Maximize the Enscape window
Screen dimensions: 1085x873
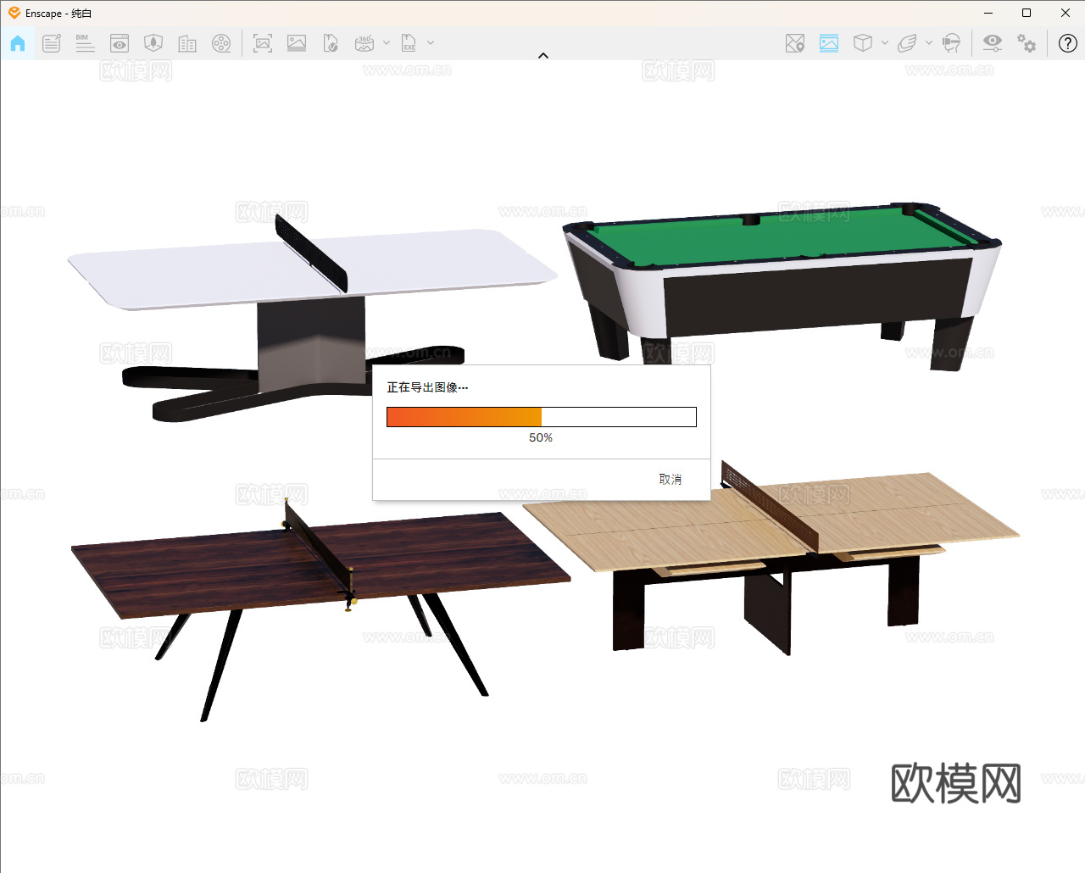tap(1027, 13)
